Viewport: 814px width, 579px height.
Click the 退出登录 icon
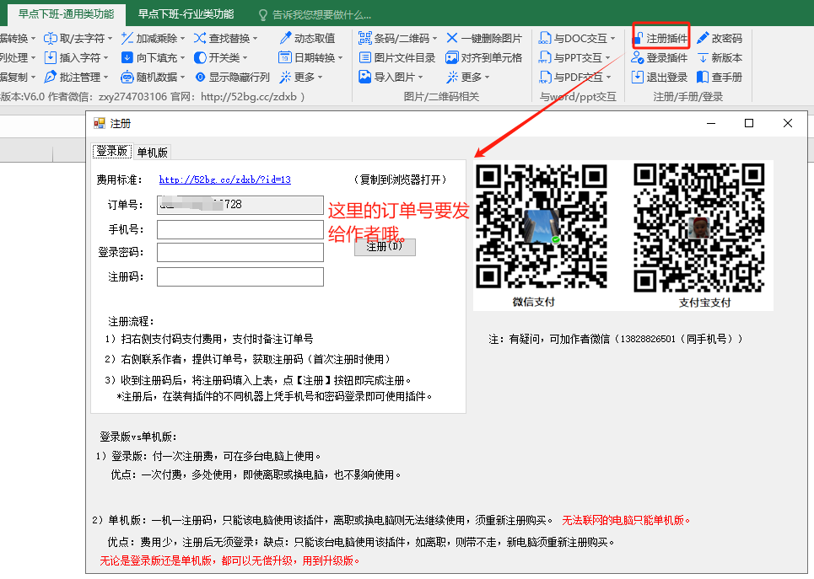(x=638, y=78)
